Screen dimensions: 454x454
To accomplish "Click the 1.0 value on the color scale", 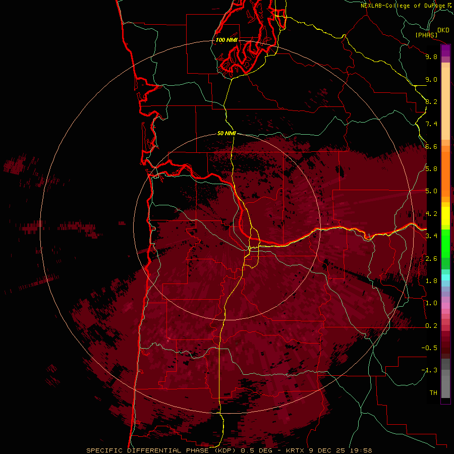I will pos(431,303).
